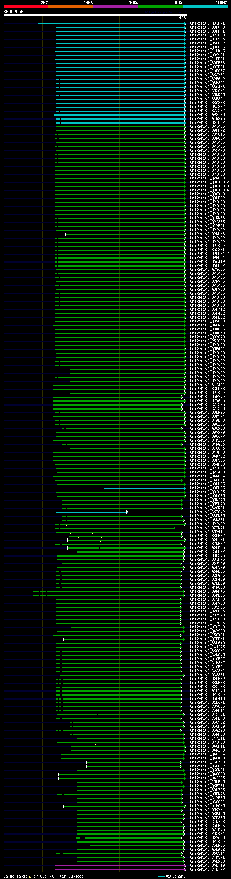Image resolution: width=231 pixels, height=879 pixels.
Task: Select hit label UniRef100_Q4XTS1
Action: point(207,714)
